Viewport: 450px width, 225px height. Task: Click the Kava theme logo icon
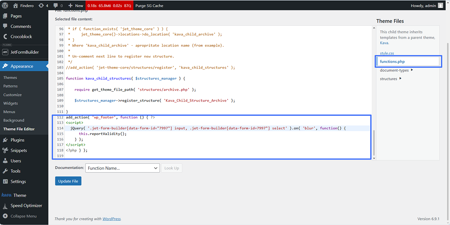(x=6, y=195)
